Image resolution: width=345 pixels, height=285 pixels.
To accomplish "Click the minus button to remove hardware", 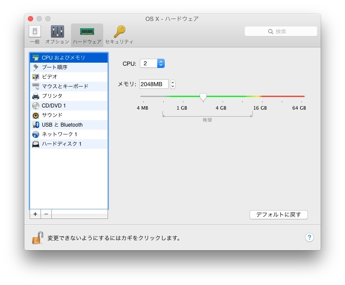I will click(46, 214).
